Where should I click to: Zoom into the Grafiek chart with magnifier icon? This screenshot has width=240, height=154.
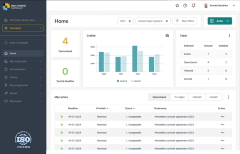click(x=167, y=35)
